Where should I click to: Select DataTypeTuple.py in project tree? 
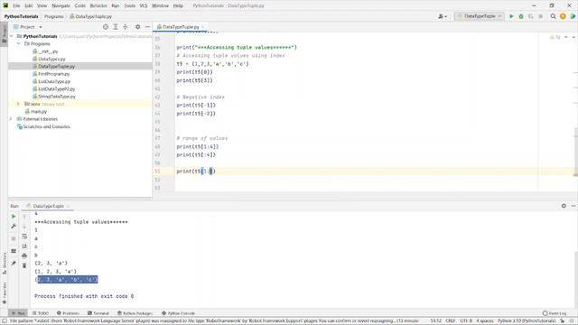point(56,66)
